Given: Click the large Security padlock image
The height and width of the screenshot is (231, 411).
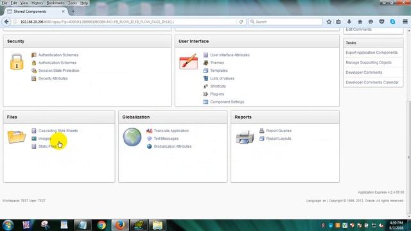Looking at the screenshot, I should [x=17, y=62].
